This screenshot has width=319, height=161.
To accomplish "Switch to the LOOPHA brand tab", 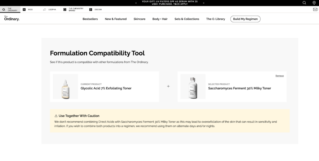I will pos(50,10).
